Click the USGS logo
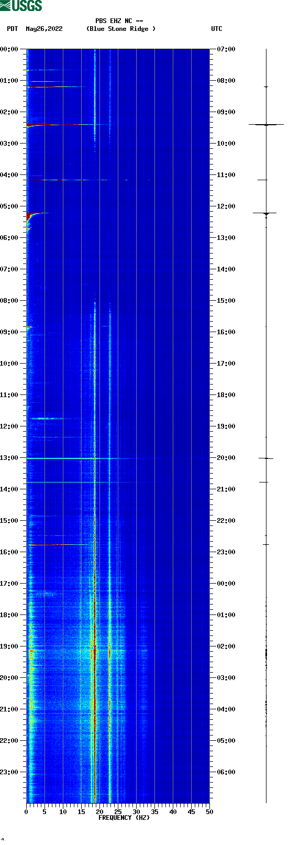Screen dimensions: 289x845 [x=21, y=6]
